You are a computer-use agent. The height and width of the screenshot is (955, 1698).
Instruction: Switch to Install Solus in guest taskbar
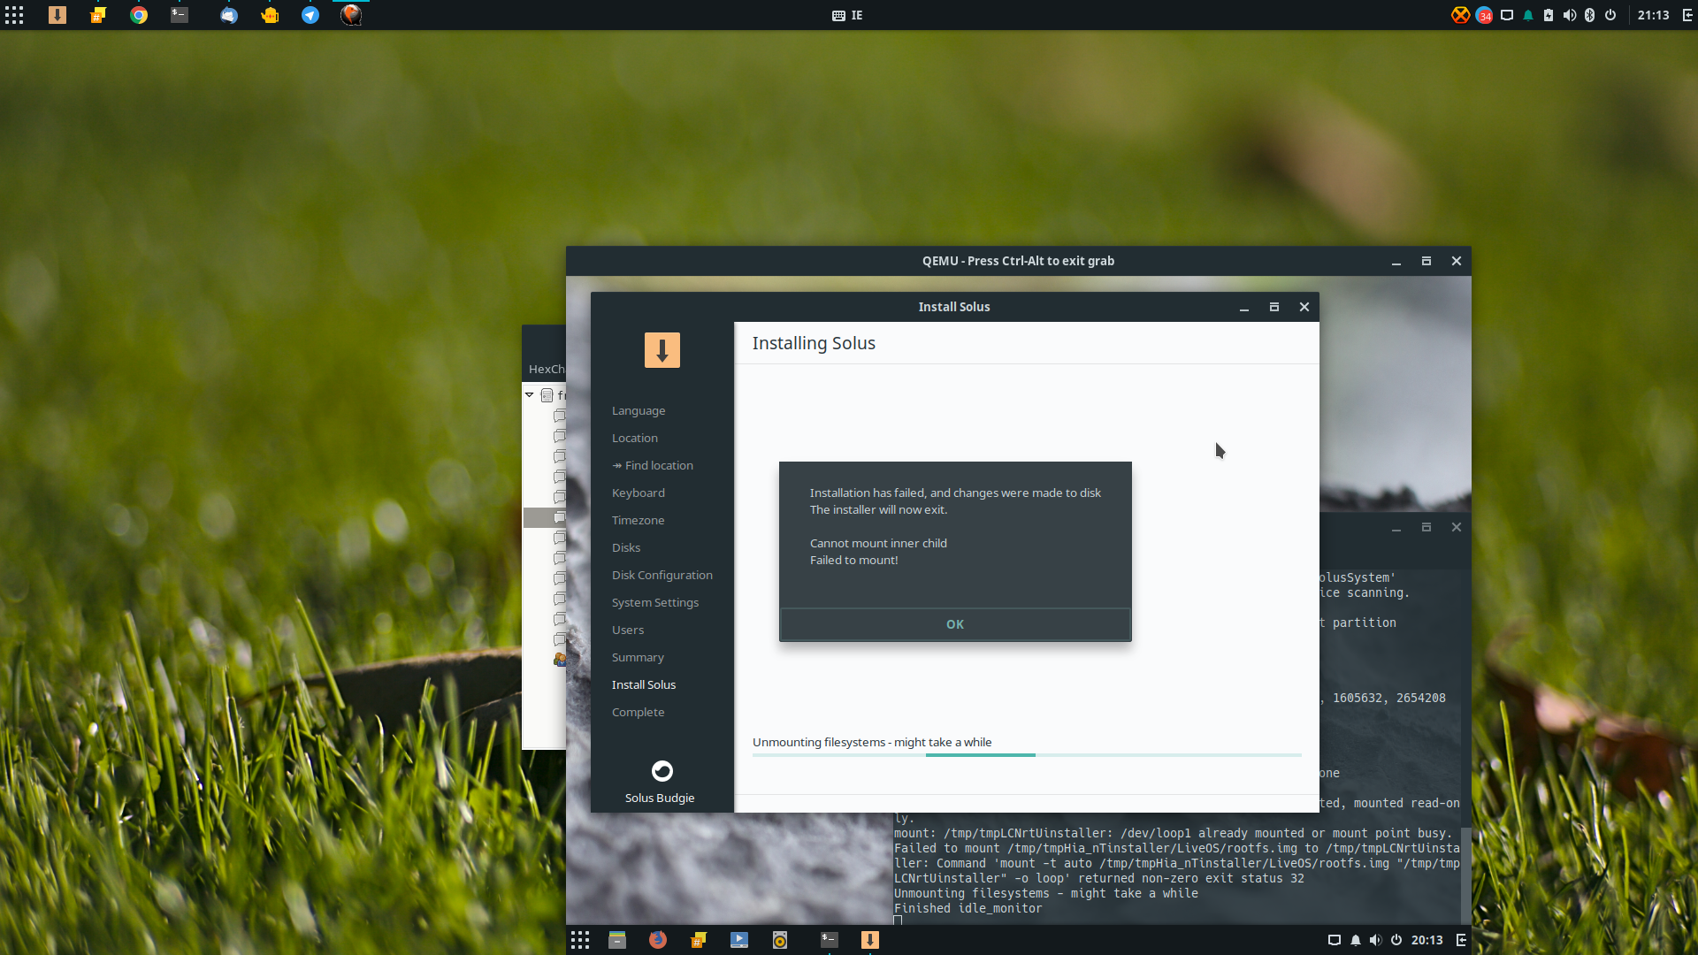pyautogui.click(x=870, y=940)
